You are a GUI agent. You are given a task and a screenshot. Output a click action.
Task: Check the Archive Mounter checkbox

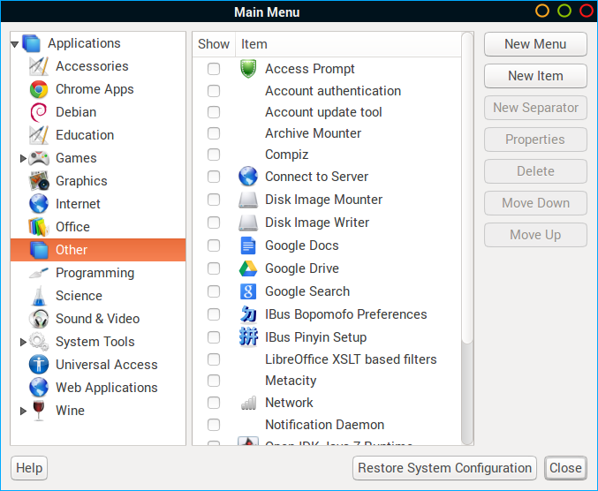pos(214,133)
